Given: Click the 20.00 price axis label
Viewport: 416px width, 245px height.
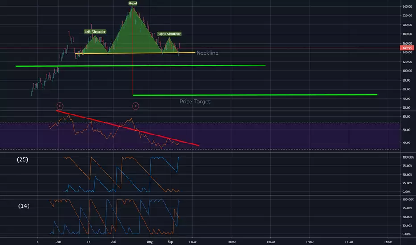Looking at the screenshot, I should [x=407, y=108].
